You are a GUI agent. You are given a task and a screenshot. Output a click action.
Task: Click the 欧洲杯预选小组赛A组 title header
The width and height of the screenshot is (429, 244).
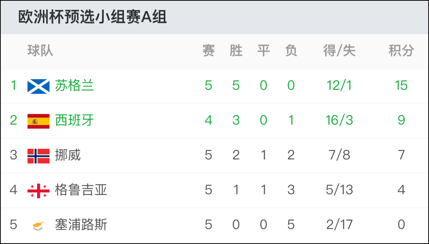92,17
